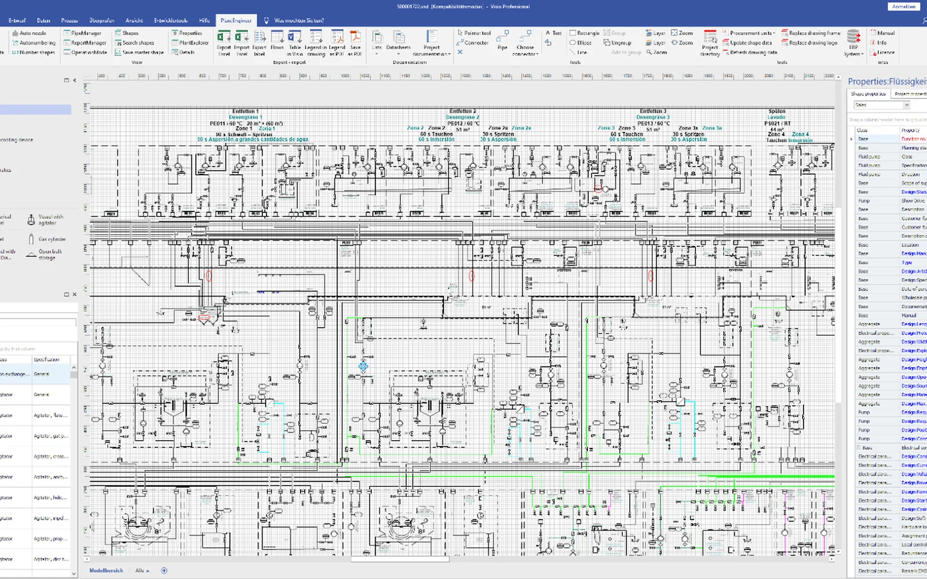
Task: Open OperationMode view
Action: (85, 52)
